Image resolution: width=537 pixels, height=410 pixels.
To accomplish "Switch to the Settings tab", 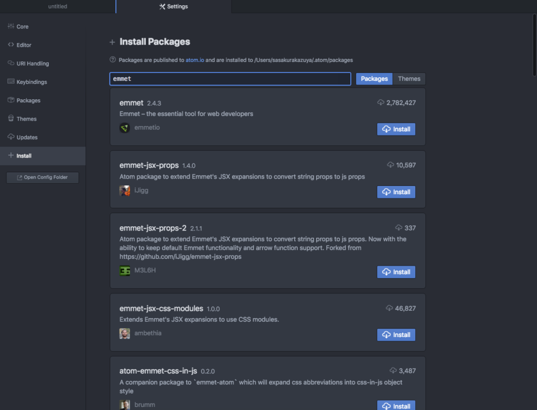I will click(x=174, y=6).
